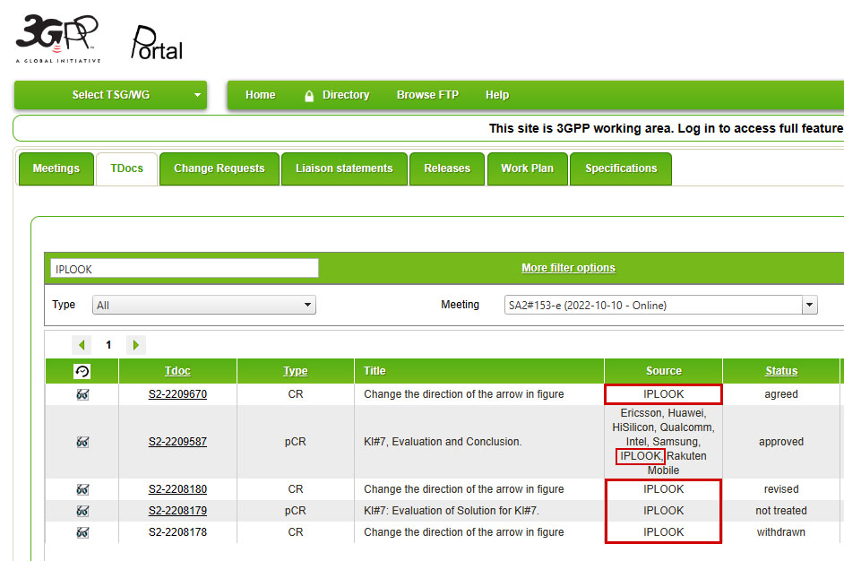This screenshot has width=844, height=561.
Task: Open the Select TSG/WG dropdown
Action: point(109,95)
